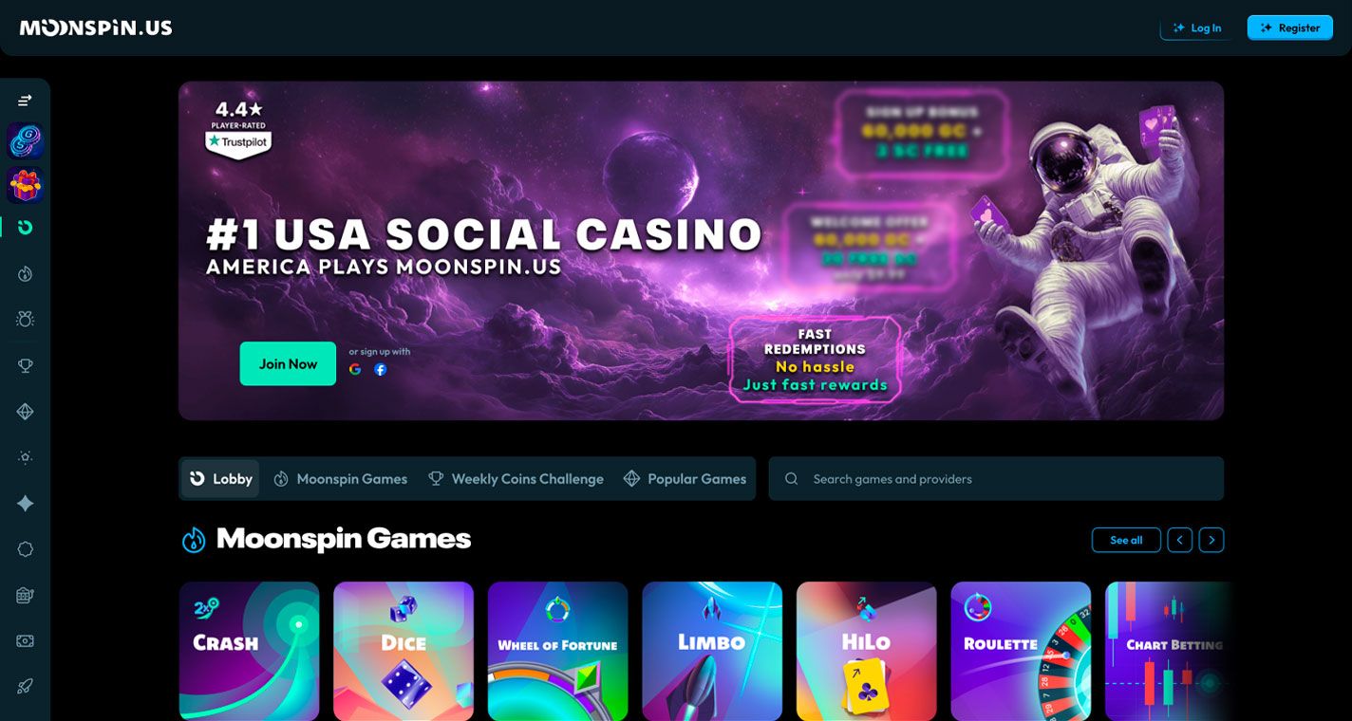1352x721 pixels.
Task: Open the gift box sidebar icon
Action: pyautogui.click(x=25, y=185)
